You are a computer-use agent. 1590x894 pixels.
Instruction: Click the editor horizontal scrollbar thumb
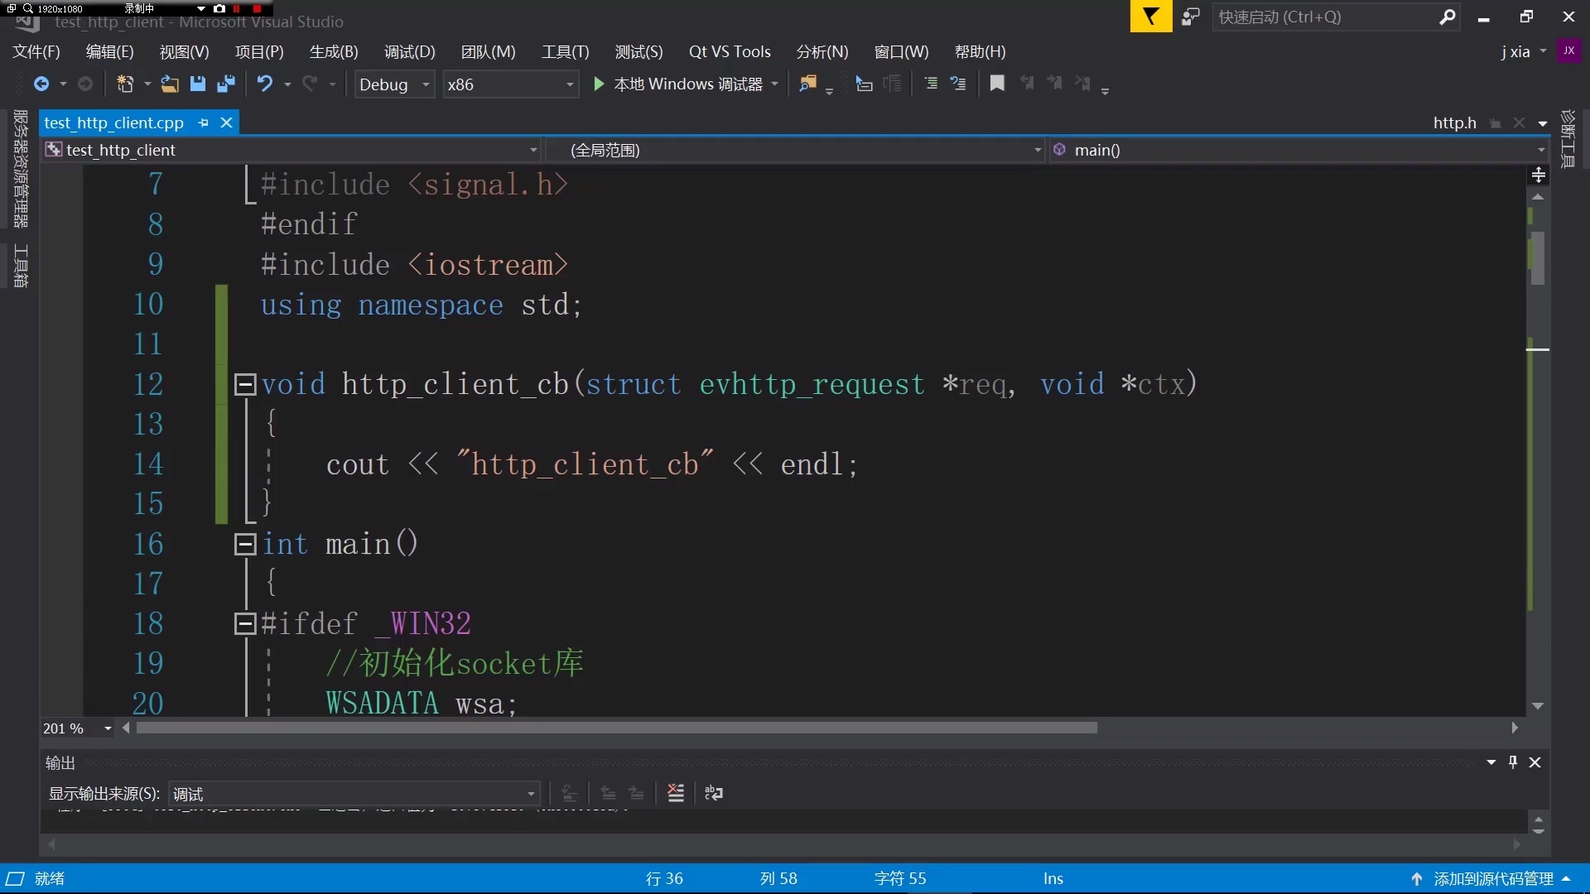point(617,728)
